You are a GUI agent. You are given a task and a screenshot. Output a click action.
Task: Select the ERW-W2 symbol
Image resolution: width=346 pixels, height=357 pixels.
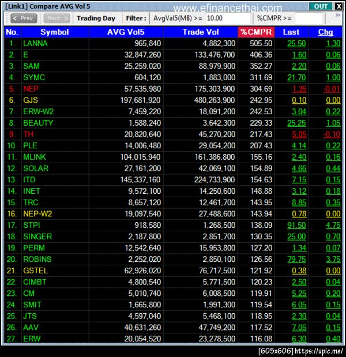tap(38, 111)
